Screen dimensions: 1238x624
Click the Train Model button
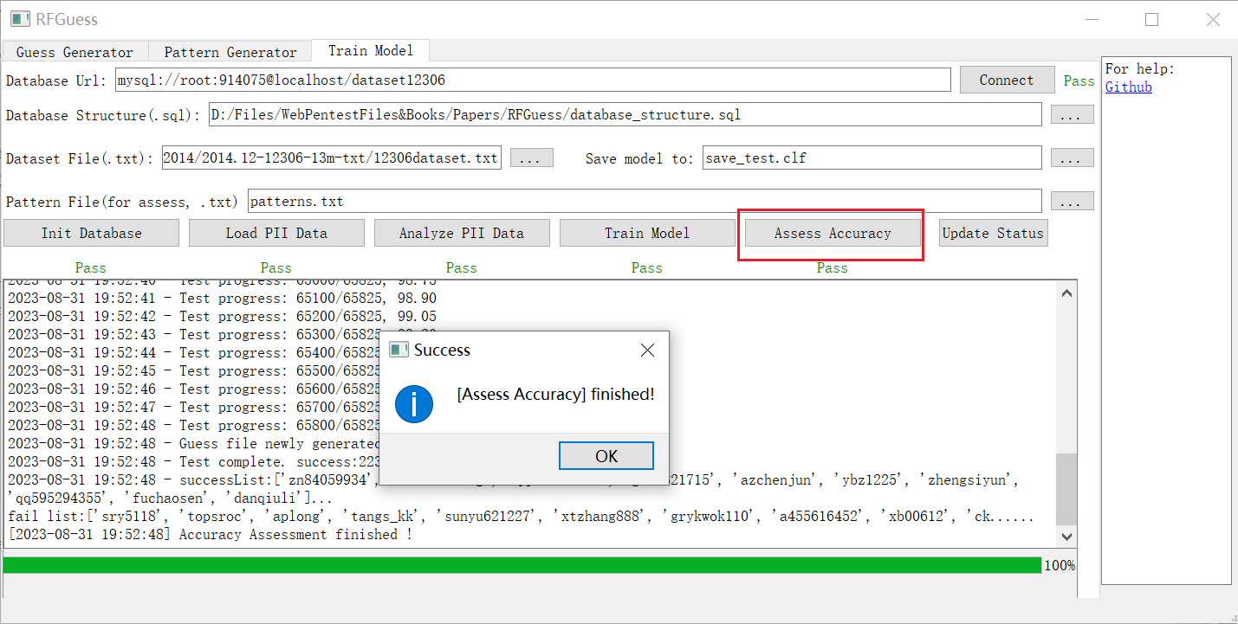click(647, 233)
